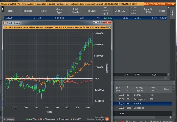Image resolution: width=177 pixels, height=122 pixels.
Task: Select the 2+ Limpers row
Action: [143, 99]
